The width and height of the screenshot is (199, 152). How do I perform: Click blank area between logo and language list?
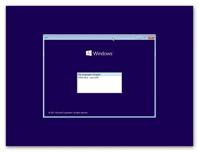click(99, 64)
